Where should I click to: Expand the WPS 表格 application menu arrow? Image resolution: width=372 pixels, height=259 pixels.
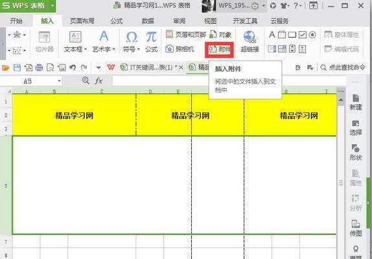[52, 5]
